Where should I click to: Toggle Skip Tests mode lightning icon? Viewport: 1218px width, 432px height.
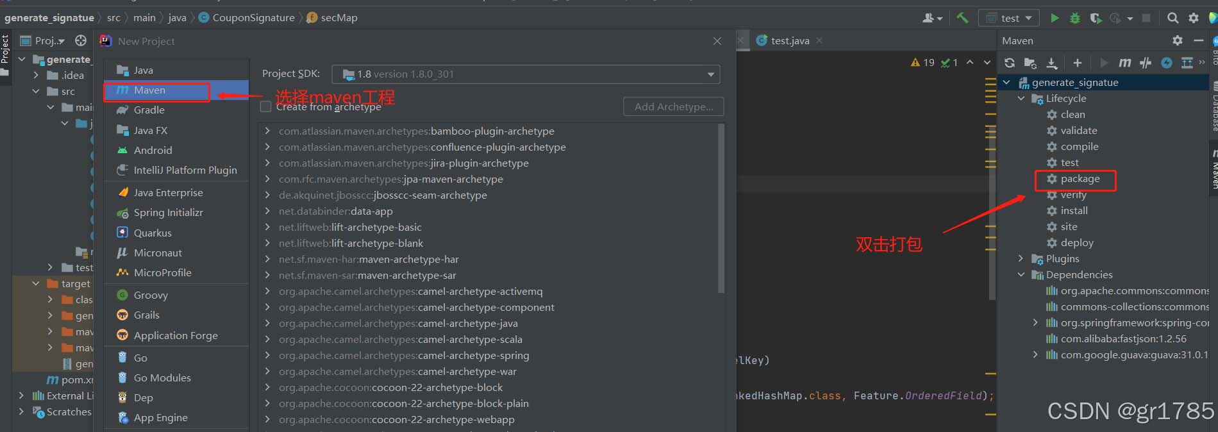coord(1167,63)
